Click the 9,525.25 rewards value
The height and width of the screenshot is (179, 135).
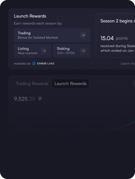pos(25,99)
